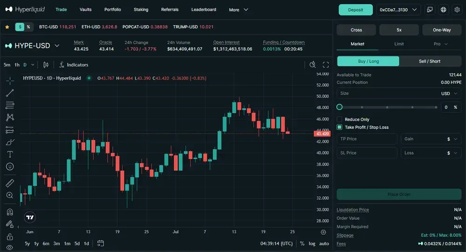466x252 pixels.
Task: Toggle auto scale on chart
Action: pyautogui.click(x=324, y=244)
